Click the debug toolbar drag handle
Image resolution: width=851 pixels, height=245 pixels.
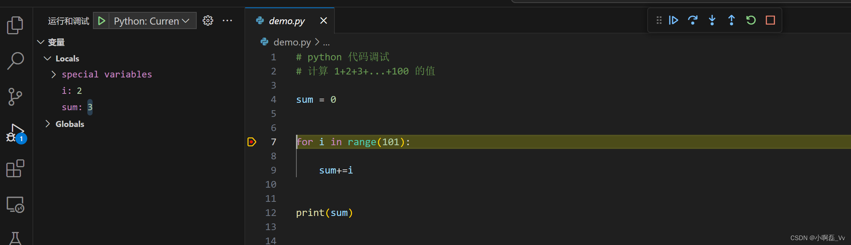click(659, 20)
